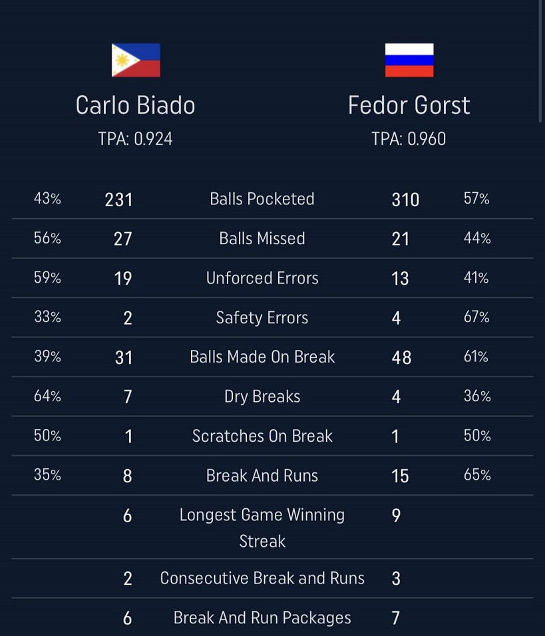Image resolution: width=545 pixels, height=636 pixels.
Task: Click the Break And Runs label
Action: tap(262, 476)
